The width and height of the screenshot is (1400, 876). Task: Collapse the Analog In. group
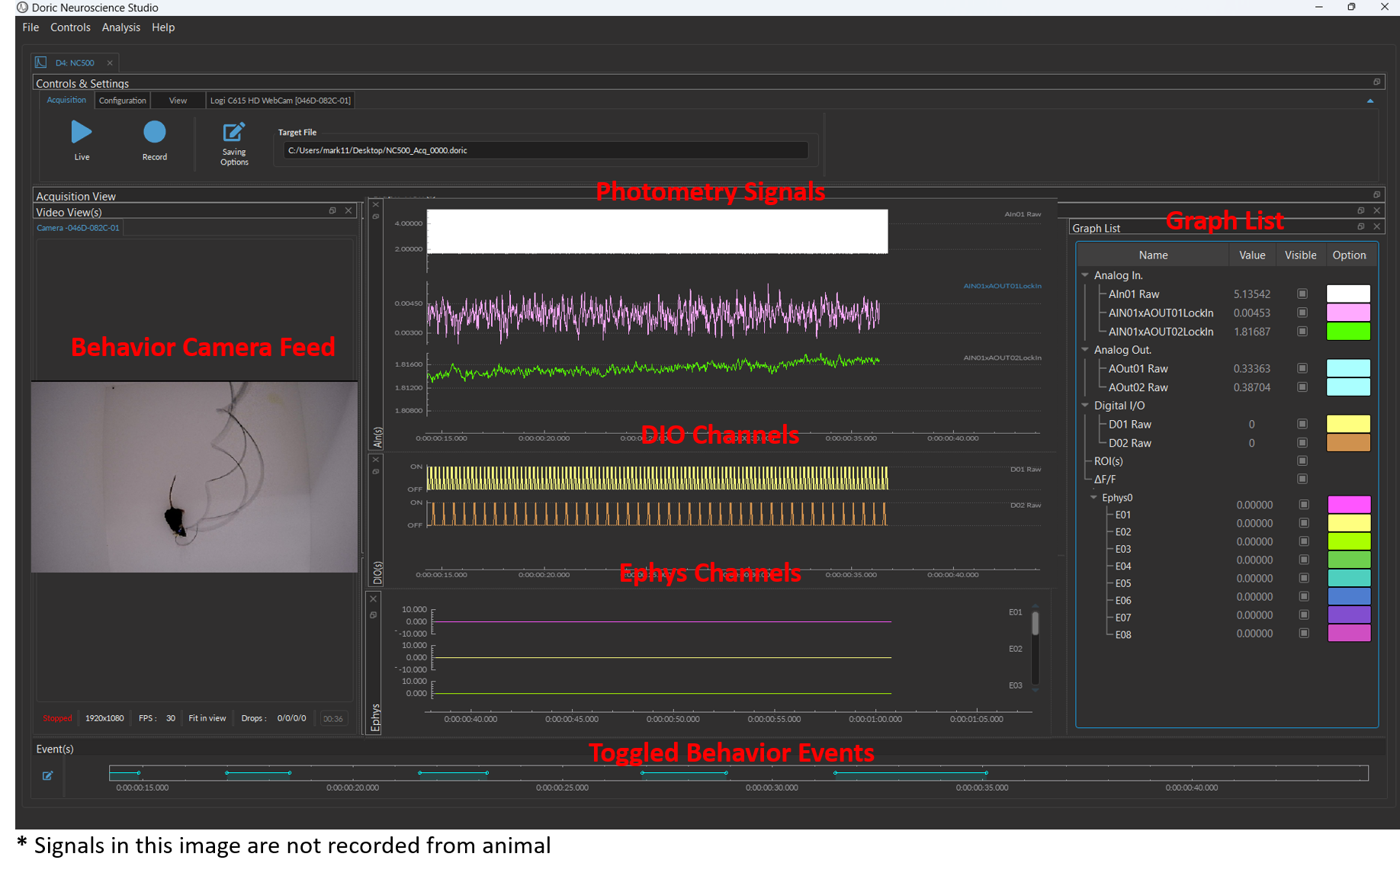[x=1085, y=274]
